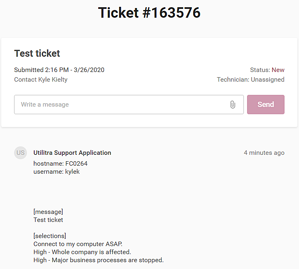Select the Test ticket card heading
This screenshot has width=299, height=269.
(37, 53)
